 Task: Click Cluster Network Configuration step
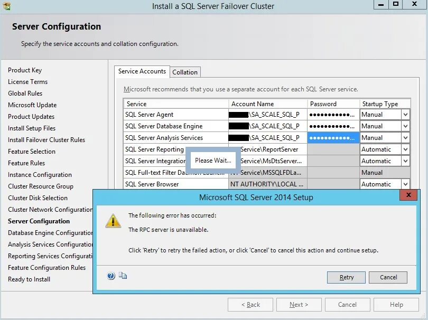[x=50, y=210]
